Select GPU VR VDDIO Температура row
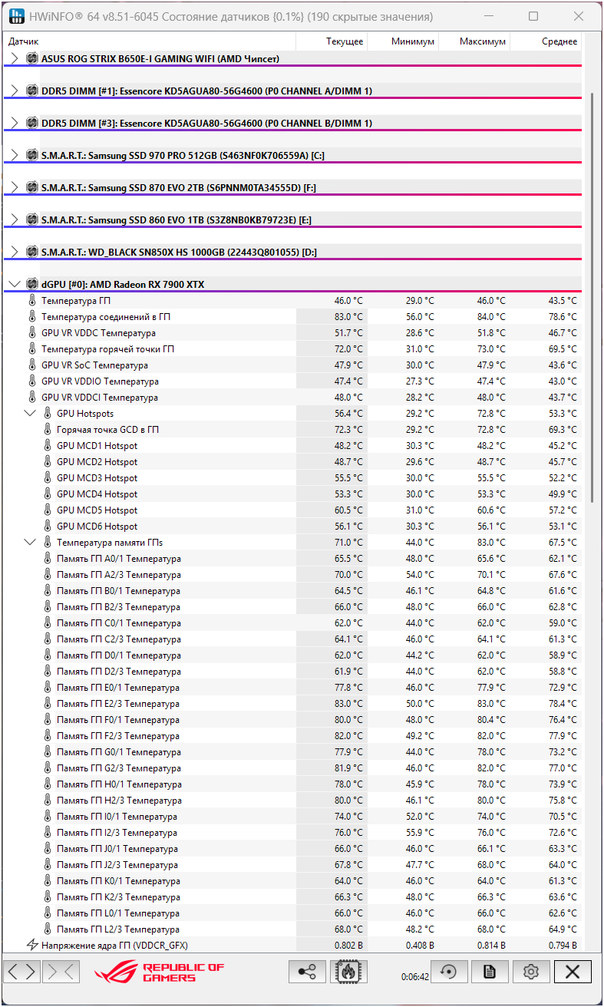The image size is (604, 1007). (x=292, y=381)
